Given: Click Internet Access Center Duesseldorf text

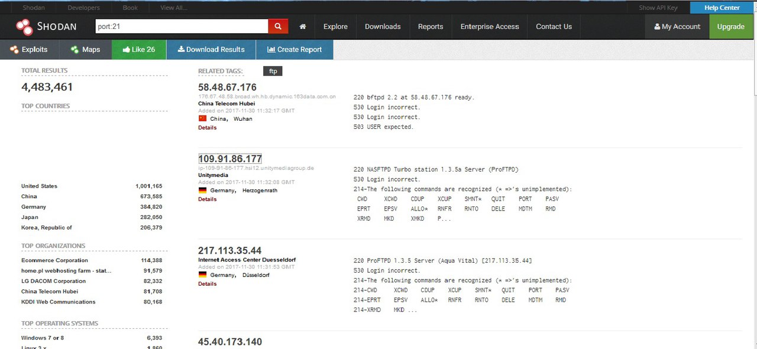Looking at the screenshot, I should click(247, 260).
